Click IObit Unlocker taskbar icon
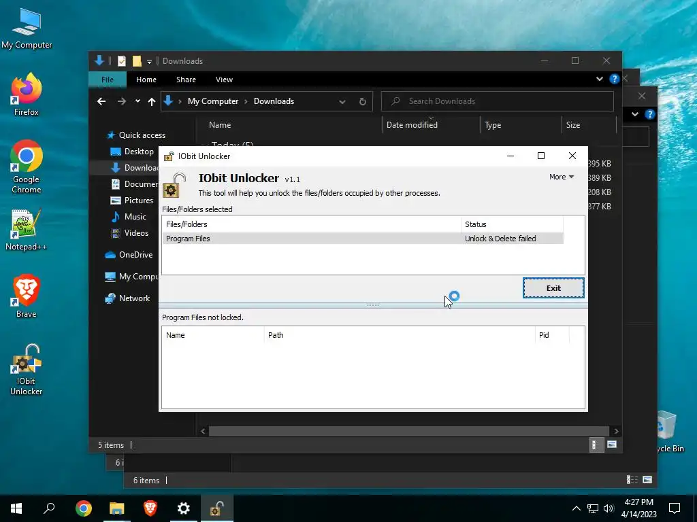This screenshot has height=522, width=697. tap(217, 508)
